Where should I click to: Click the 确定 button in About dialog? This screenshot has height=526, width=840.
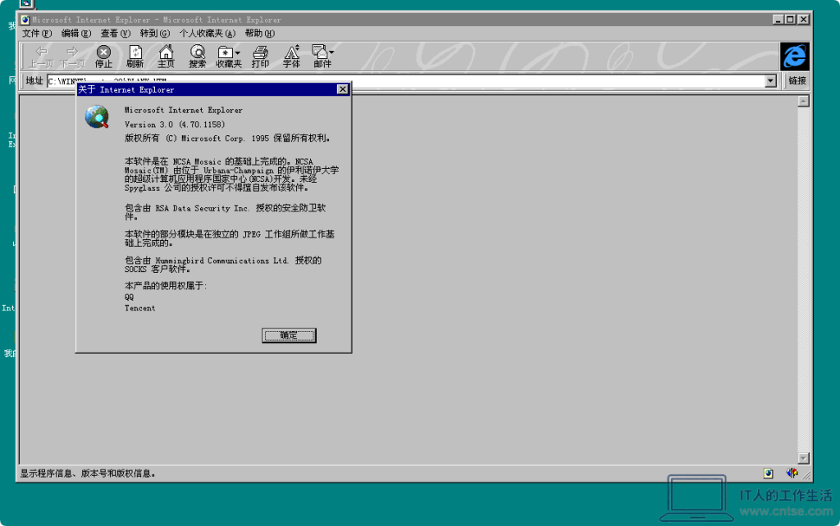click(x=289, y=335)
